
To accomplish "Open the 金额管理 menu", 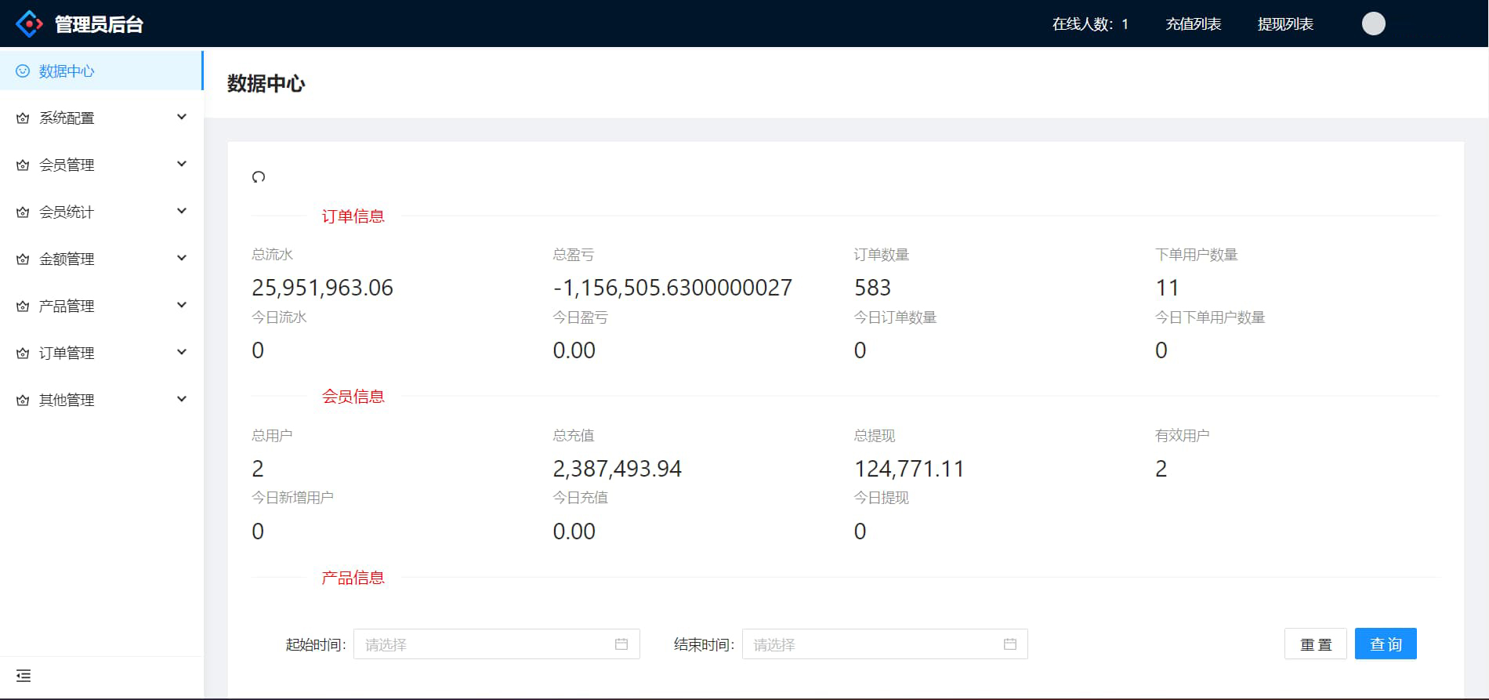I will point(101,259).
